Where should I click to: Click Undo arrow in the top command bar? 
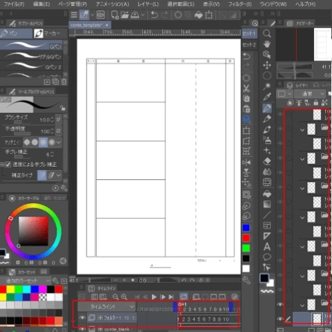(x=154, y=15)
